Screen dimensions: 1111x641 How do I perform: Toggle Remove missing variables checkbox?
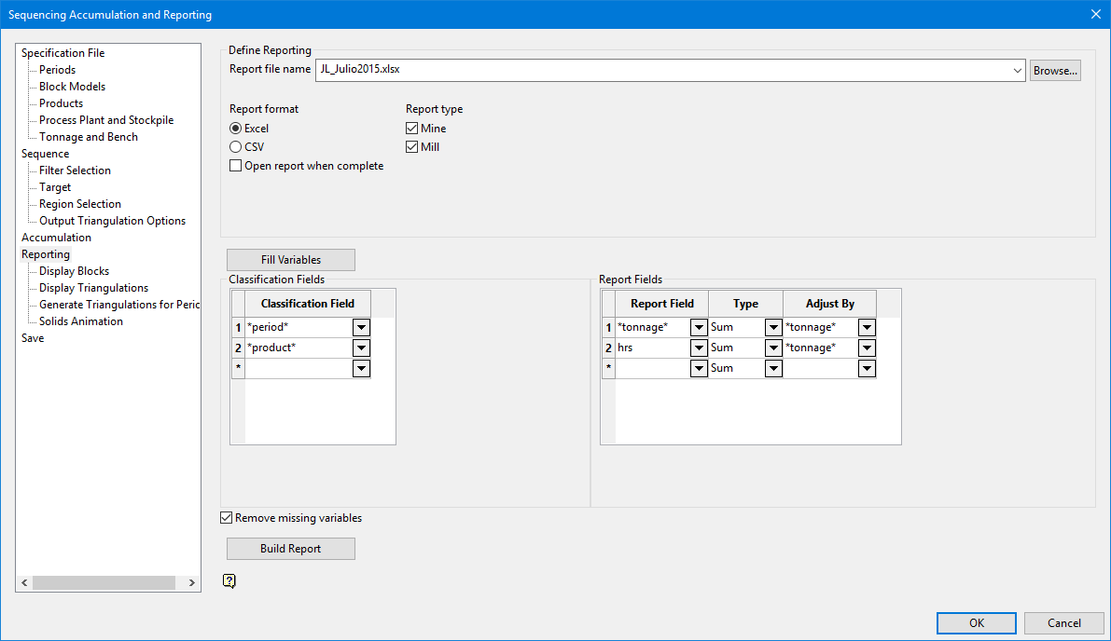tap(227, 518)
